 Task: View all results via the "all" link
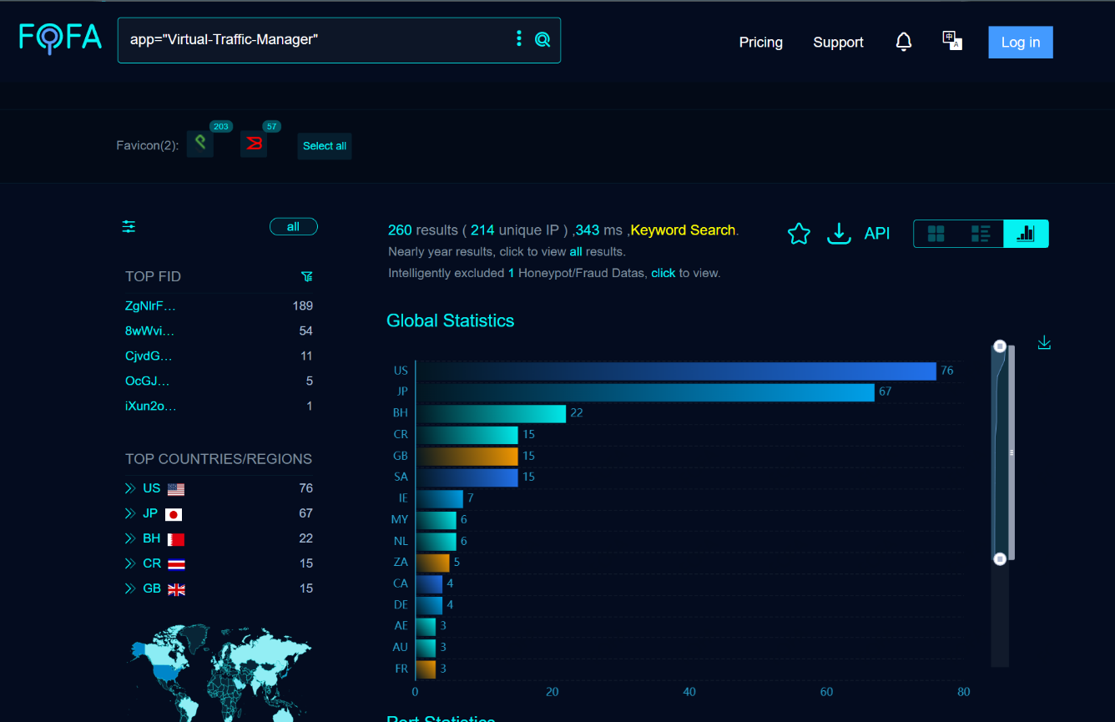(576, 251)
